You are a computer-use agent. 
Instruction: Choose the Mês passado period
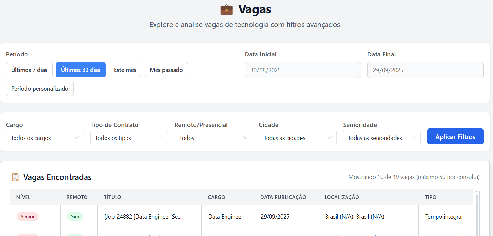[x=166, y=70]
